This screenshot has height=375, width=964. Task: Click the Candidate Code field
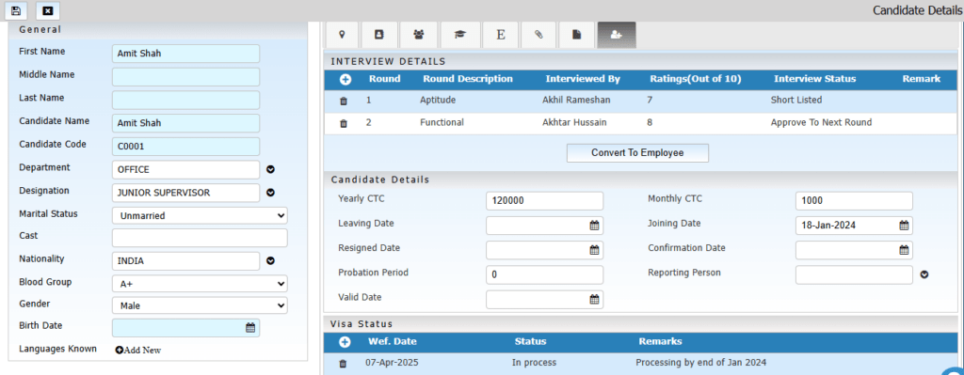[x=185, y=146]
